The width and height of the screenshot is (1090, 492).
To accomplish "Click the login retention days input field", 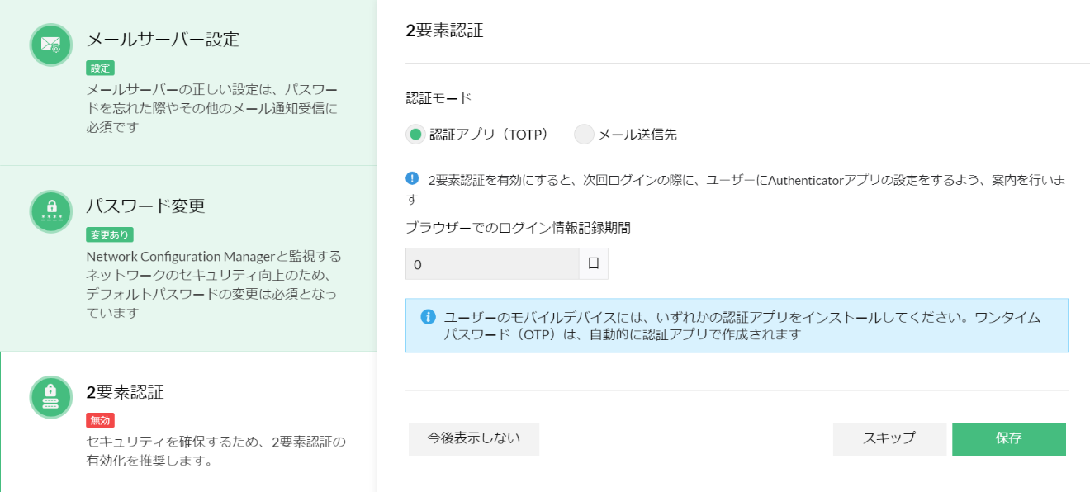I will click(x=492, y=264).
